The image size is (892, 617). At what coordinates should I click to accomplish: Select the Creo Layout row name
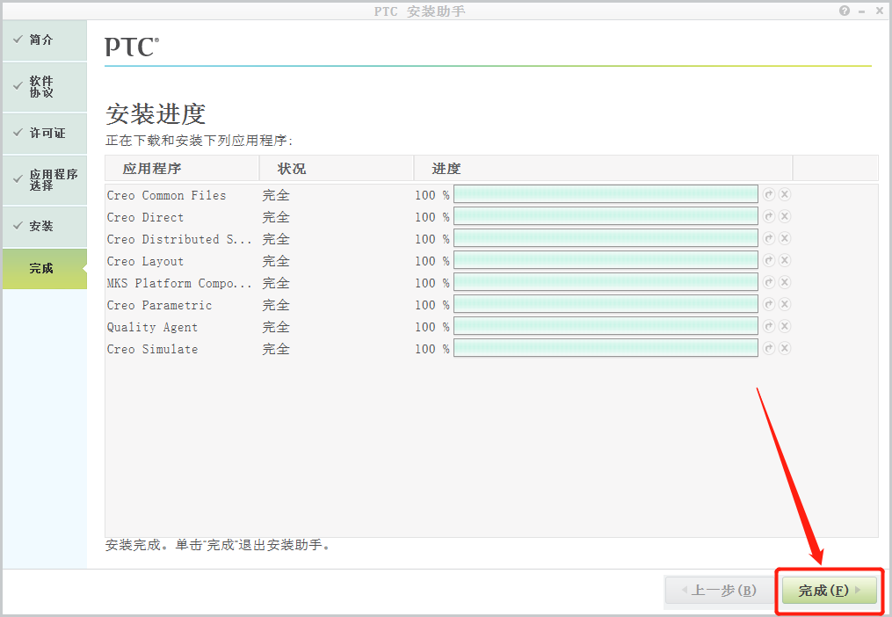click(146, 261)
